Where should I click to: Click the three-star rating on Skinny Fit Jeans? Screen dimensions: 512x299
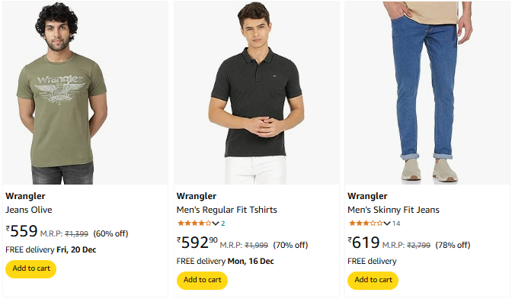(366, 223)
